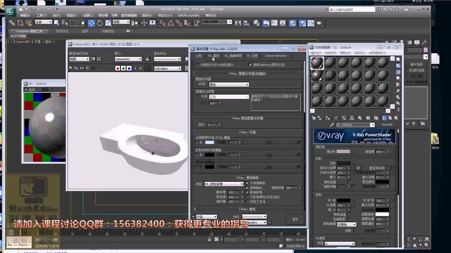Open the RGB Alpha channel dropdown
This screenshot has width=451, height=253.
coord(167,68)
